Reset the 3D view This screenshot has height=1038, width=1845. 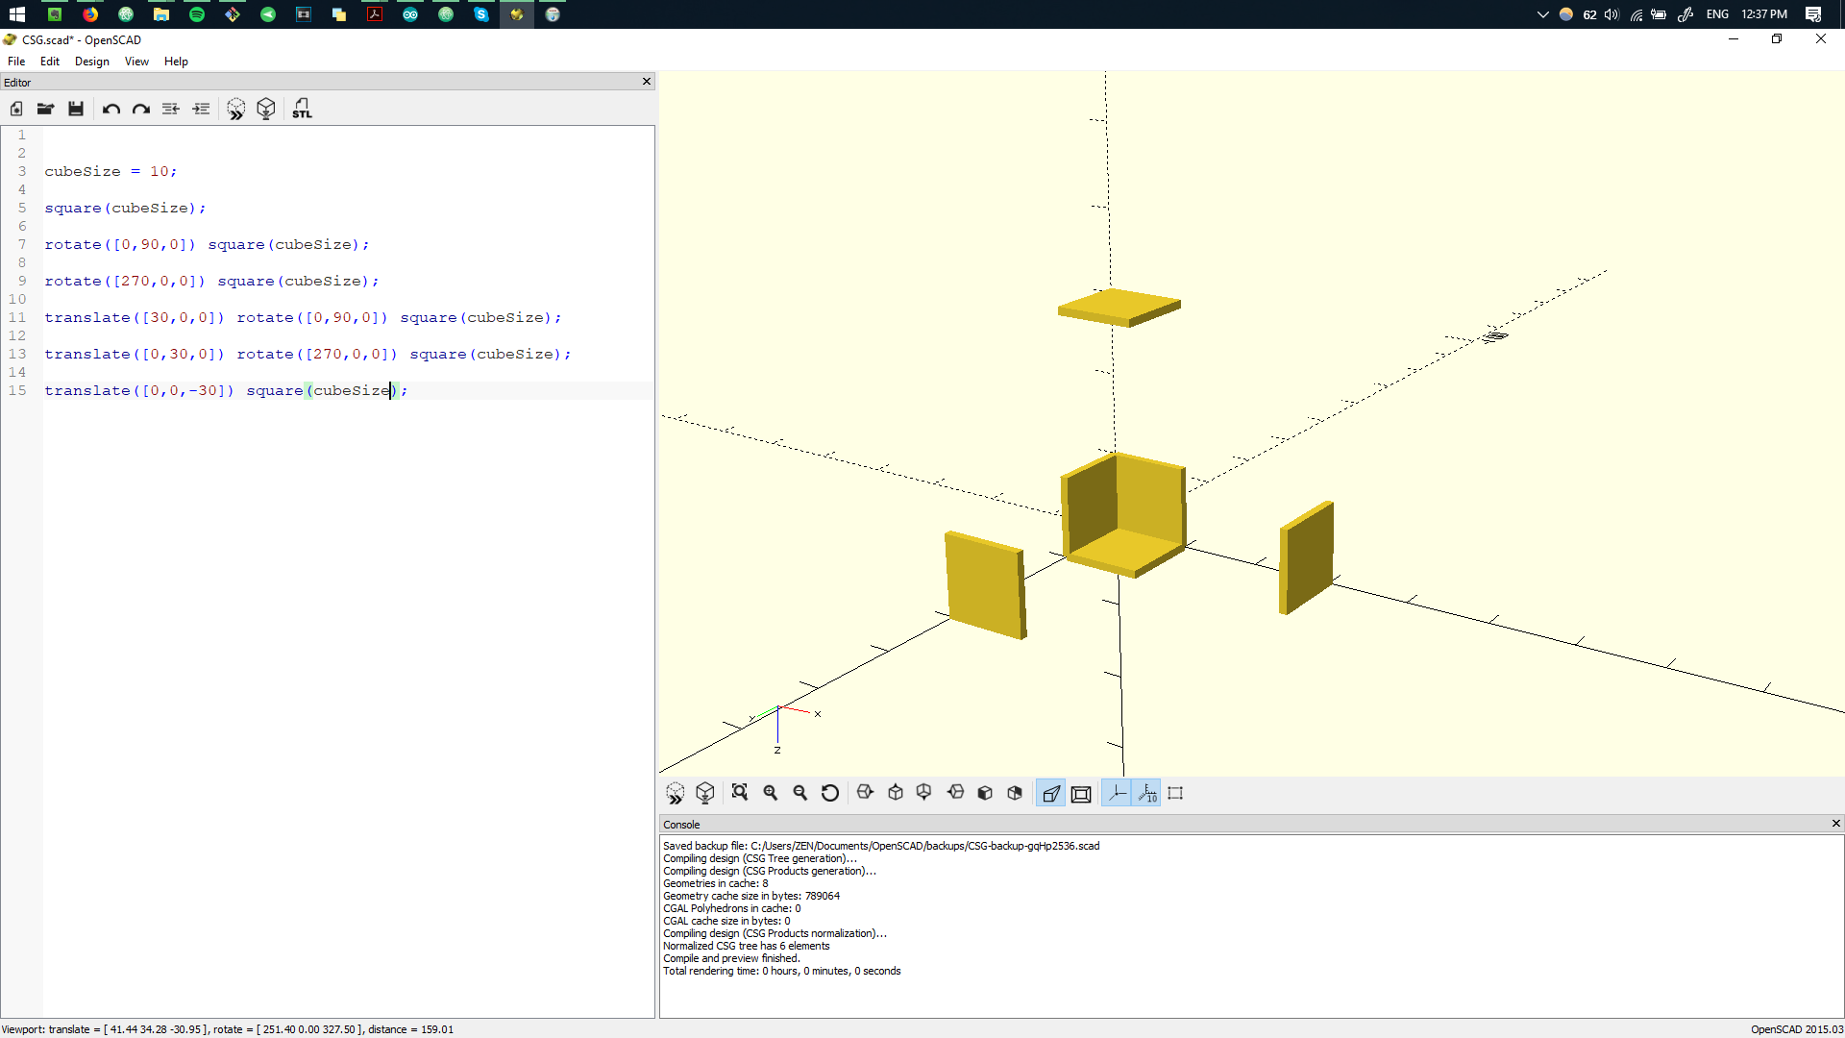[x=830, y=793]
